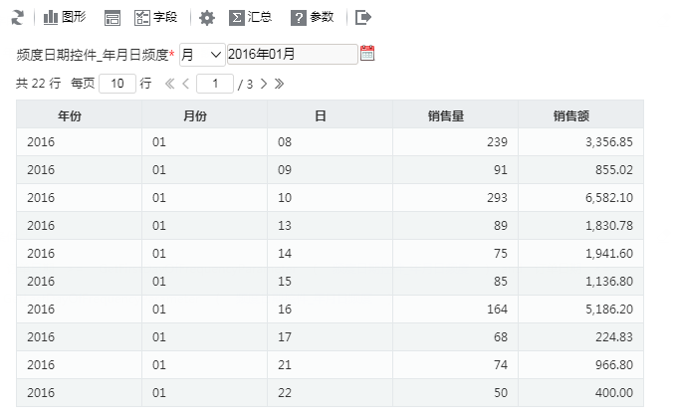Select the sales amount cell 855.02
The height and width of the screenshot is (416, 675).
point(580,170)
